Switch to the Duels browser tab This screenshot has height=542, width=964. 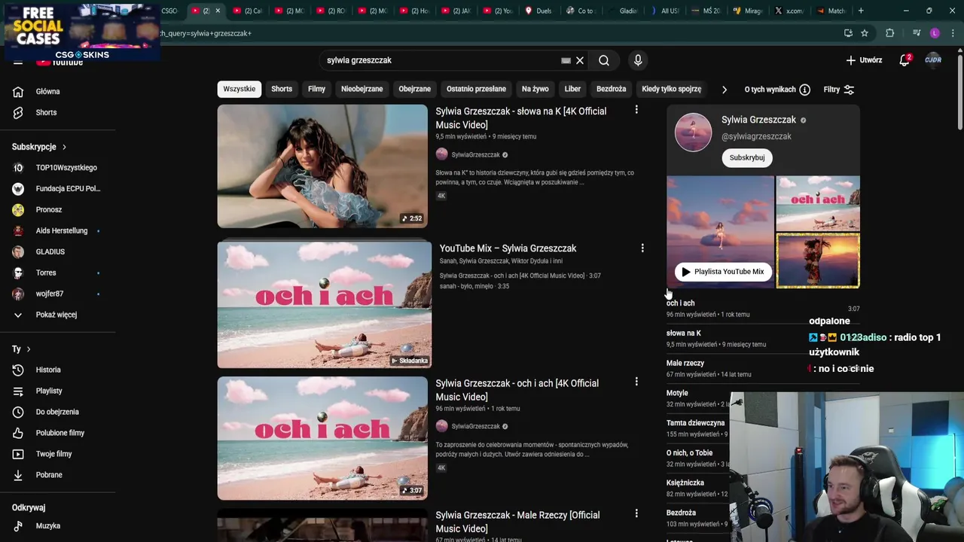(x=539, y=11)
